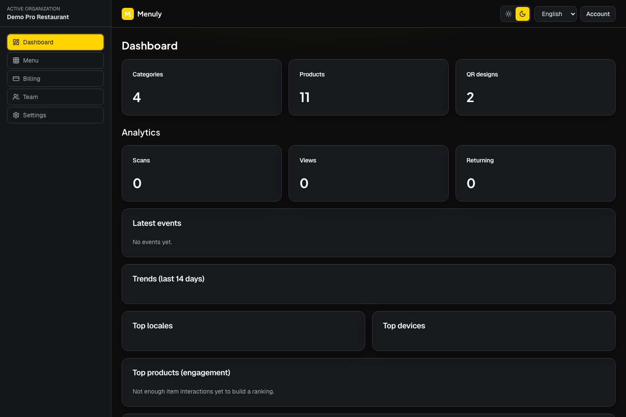Click the 'No events yet.' message
This screenshot has height=417, width=626.
[x=153, y=242]
